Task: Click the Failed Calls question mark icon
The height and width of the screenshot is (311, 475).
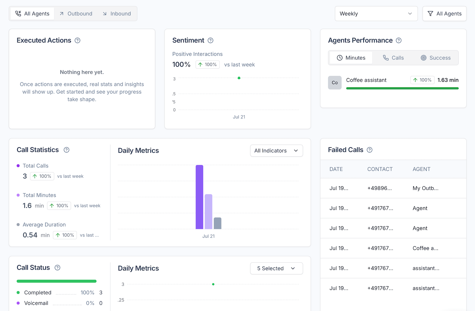Action: coord(369,150)
